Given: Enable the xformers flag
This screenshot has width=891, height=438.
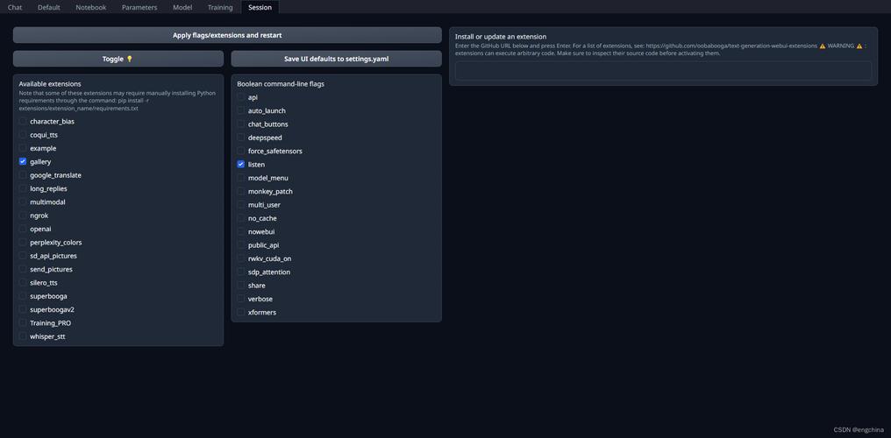Looking at the screenshot, I should 241,313.
